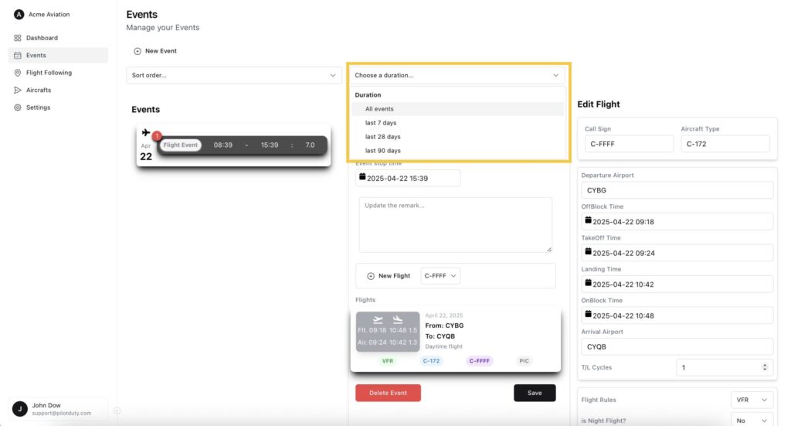
Task: Adjust the T/L Cycles stepper arrows
Action: pos(764,367)
